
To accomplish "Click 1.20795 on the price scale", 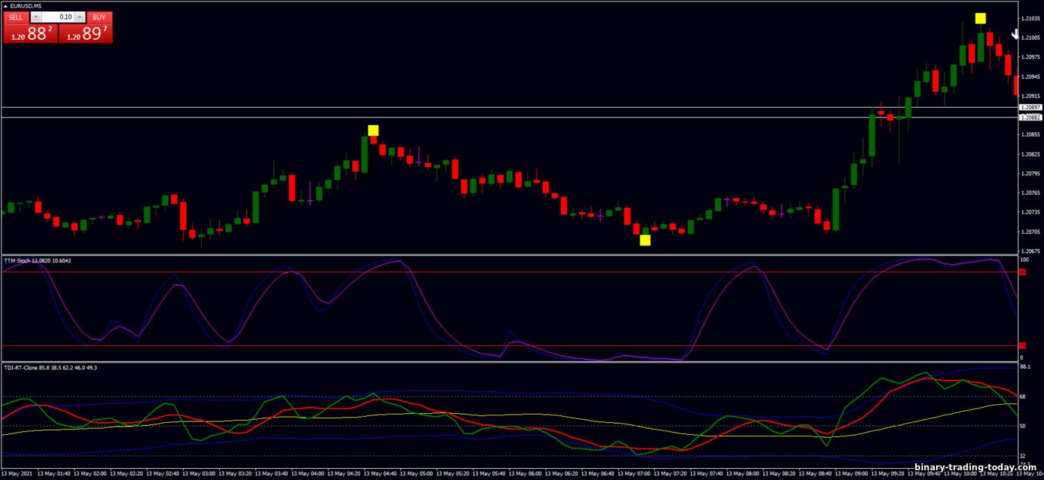I will click(1030, 173).
